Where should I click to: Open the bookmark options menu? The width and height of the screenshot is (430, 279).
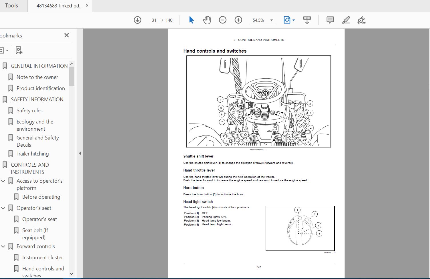(5, 50)
